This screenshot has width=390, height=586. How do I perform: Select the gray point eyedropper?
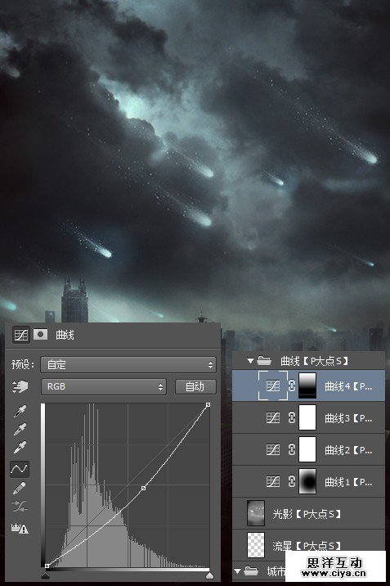coord(20,430)
